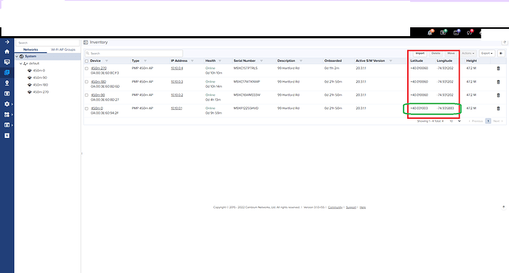Delete device 450m-90 using its trash icon
This screenshot has width=509, height=273.
coord(498,95)
